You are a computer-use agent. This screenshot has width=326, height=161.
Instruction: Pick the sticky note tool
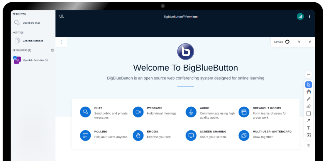[308, 135]
